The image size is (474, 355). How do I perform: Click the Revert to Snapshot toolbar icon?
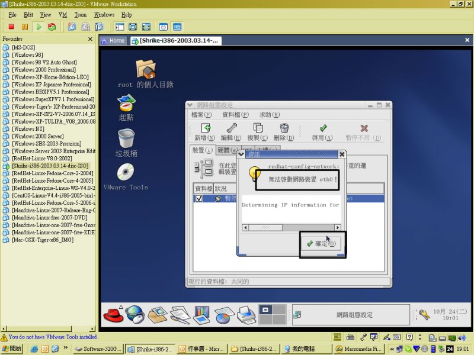[85, 27]
